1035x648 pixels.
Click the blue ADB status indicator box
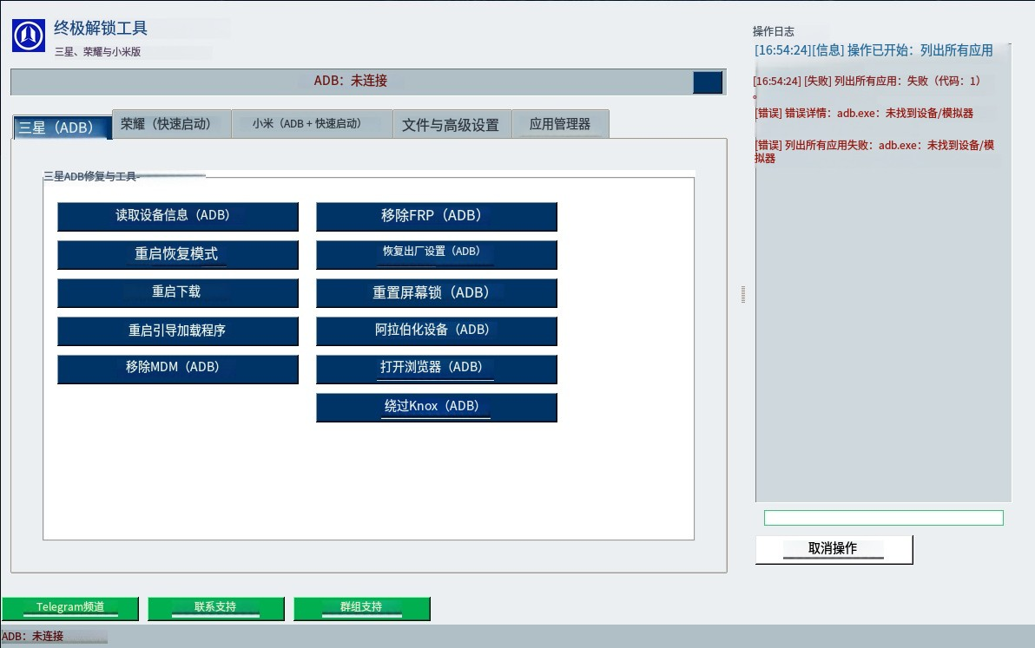[707, 82]
